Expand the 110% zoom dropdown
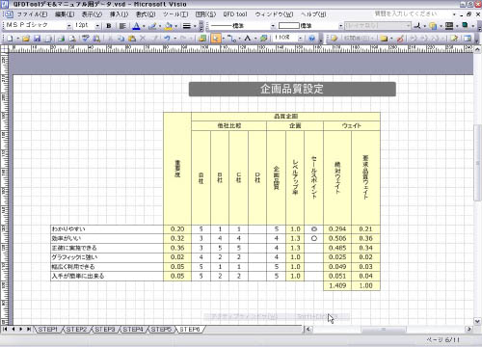This screenshot has width=482, height=347. [x=300, y=39]
